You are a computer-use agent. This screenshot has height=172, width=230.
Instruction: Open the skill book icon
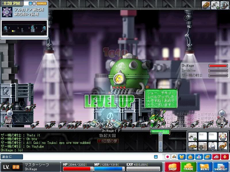pos(208,157)
